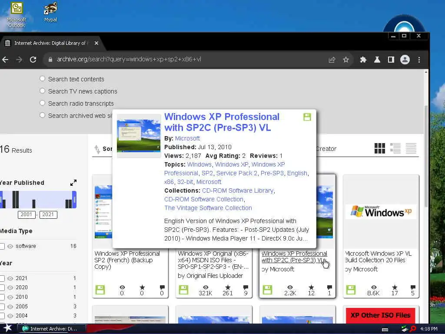445x334 pixels.
Task: Open the Windows XP Professional SP2C title link
Action: point(222,122)
